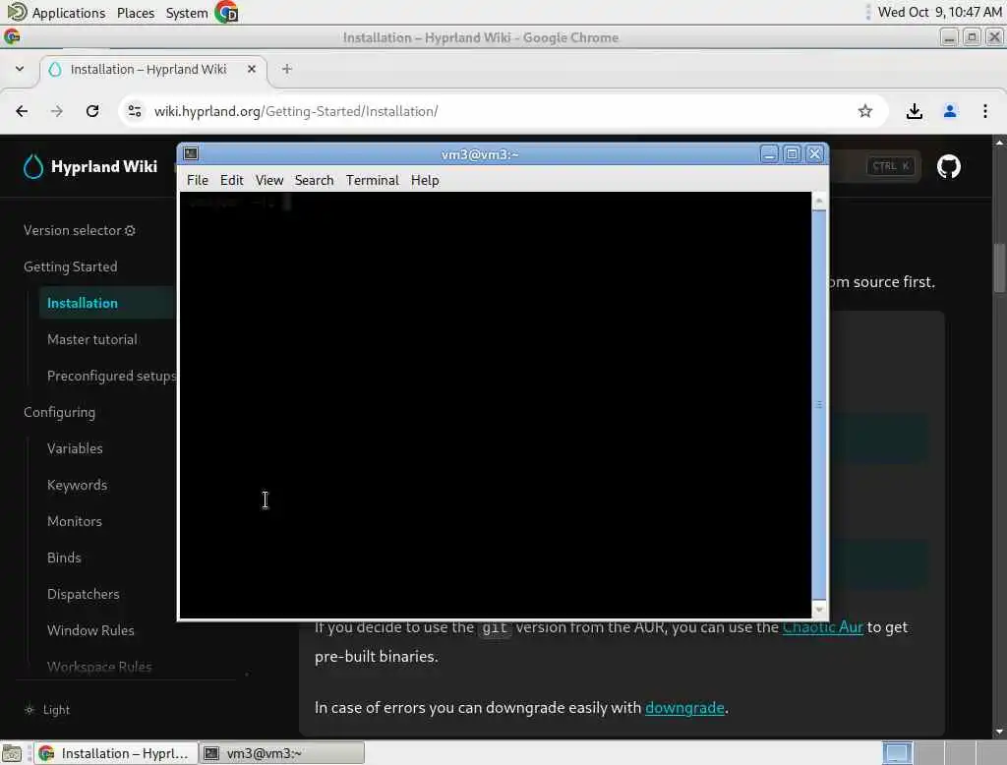Click Chrome window icon in title bar
Viewport: 1007px width, 765px height.
click(x=12, y=37)
